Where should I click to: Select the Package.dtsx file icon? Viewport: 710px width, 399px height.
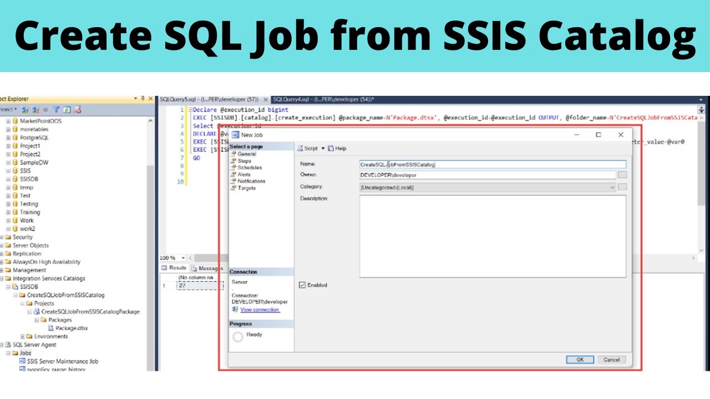51,328
